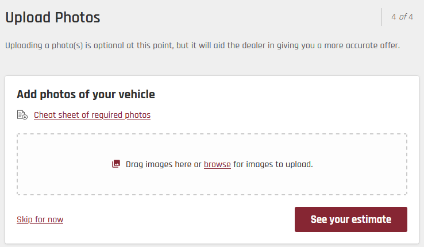
Task: Click the 'for images to upload.' text
Action: coord(273,164)
